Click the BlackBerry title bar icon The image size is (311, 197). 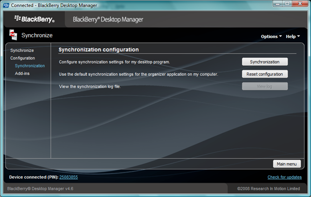[x=6, y=5]
